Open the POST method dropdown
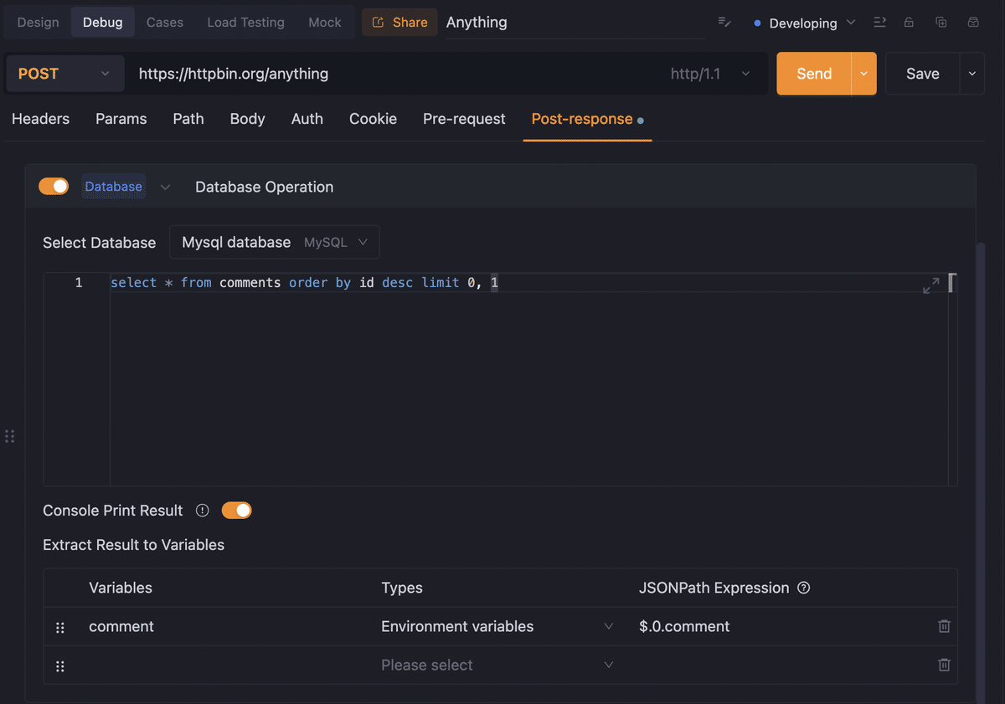Image resolution: width=1005 pixels, height=704 pixels. [x=64, y=74]
